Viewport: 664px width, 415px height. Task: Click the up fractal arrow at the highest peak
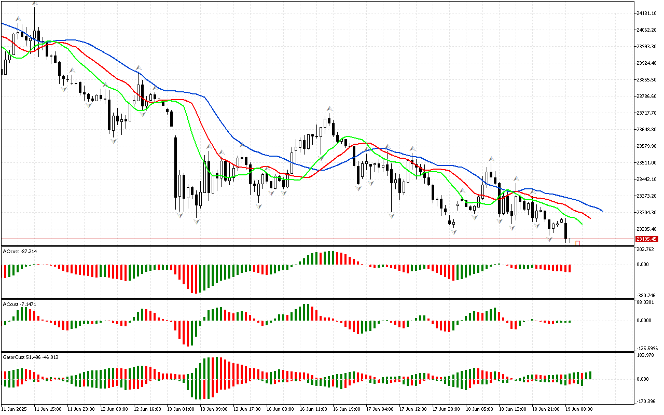point(35,4)
